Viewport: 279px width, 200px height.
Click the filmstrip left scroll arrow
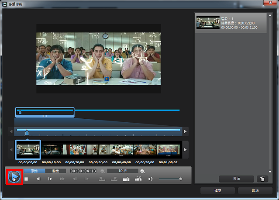(11, 150)
